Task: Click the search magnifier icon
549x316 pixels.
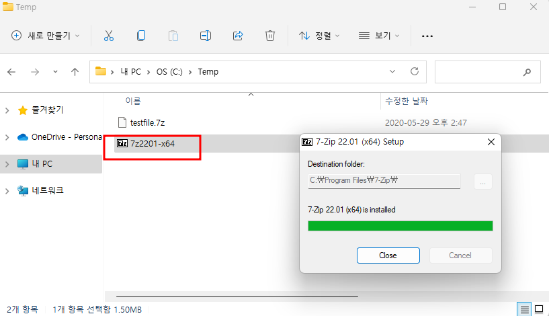Action: pyautogui.click(x=527, y=72)
